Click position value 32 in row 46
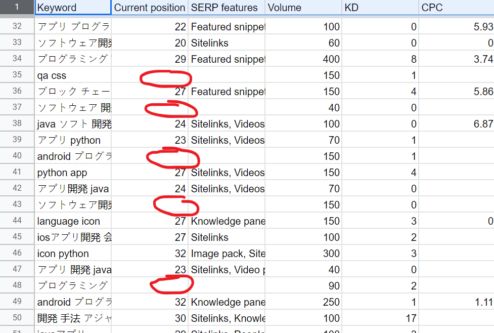Viewport: 494px width, 333px height. click(x=150, y=253)
